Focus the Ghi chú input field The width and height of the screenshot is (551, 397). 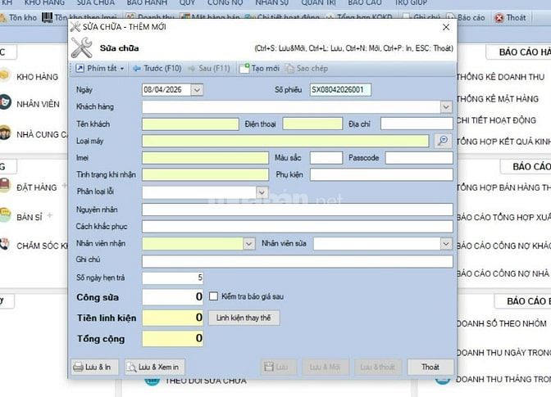click(x=298, y=261)
